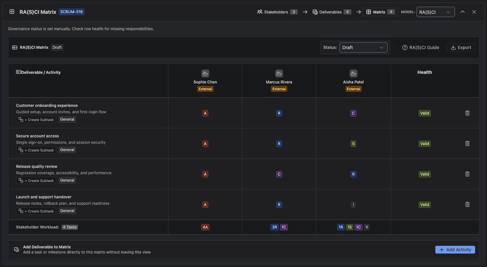Click Aisha Patel's R badge for Release quality review
Viewport: 487px width, 267px height.
tap(353, 174)
